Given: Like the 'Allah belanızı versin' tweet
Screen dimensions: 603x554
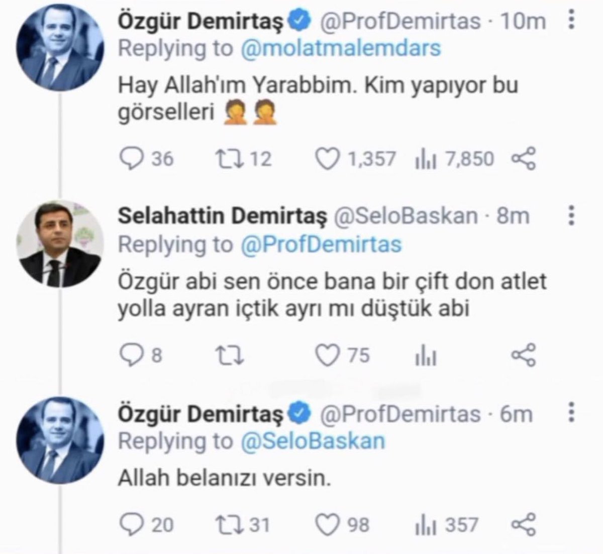Looking at the screenshot, I should click(x=329, y=525).
